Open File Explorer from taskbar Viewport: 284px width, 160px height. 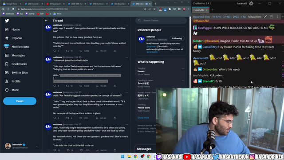pos(129,156)
